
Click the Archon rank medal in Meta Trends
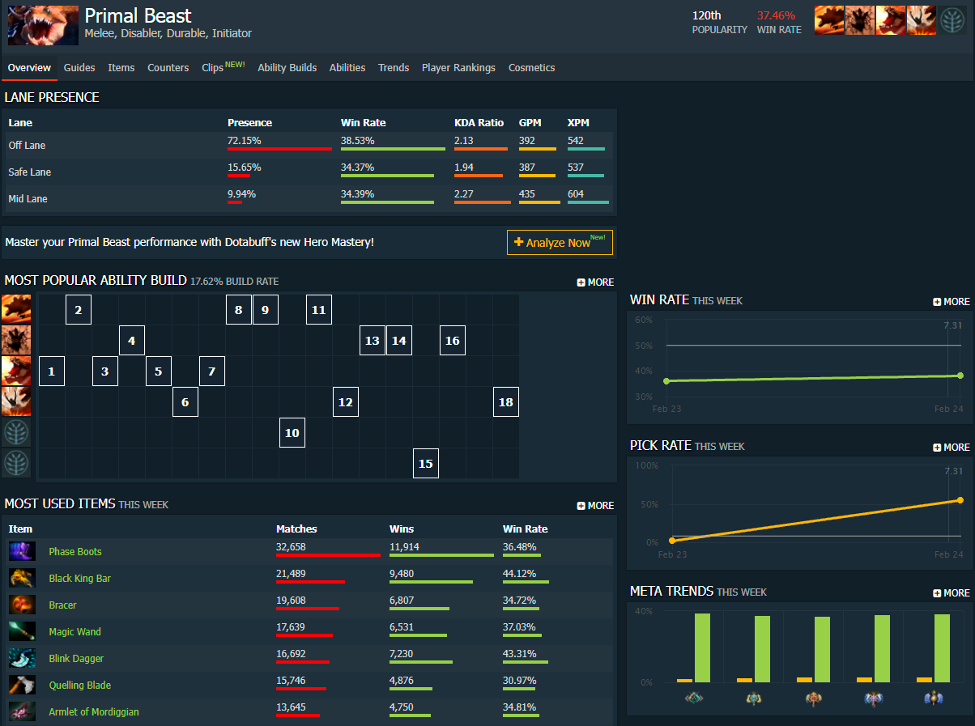click(754, 698)
